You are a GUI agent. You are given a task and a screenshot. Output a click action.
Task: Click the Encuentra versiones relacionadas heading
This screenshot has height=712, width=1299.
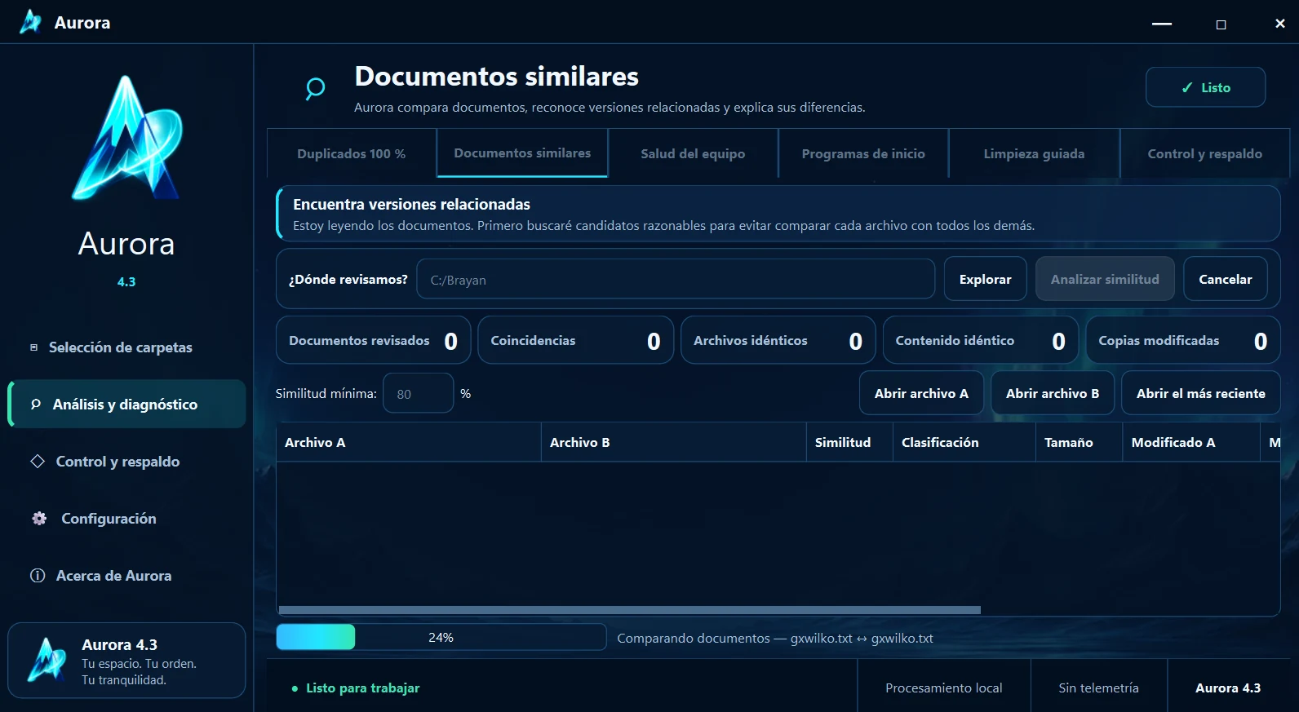(411, 204)
